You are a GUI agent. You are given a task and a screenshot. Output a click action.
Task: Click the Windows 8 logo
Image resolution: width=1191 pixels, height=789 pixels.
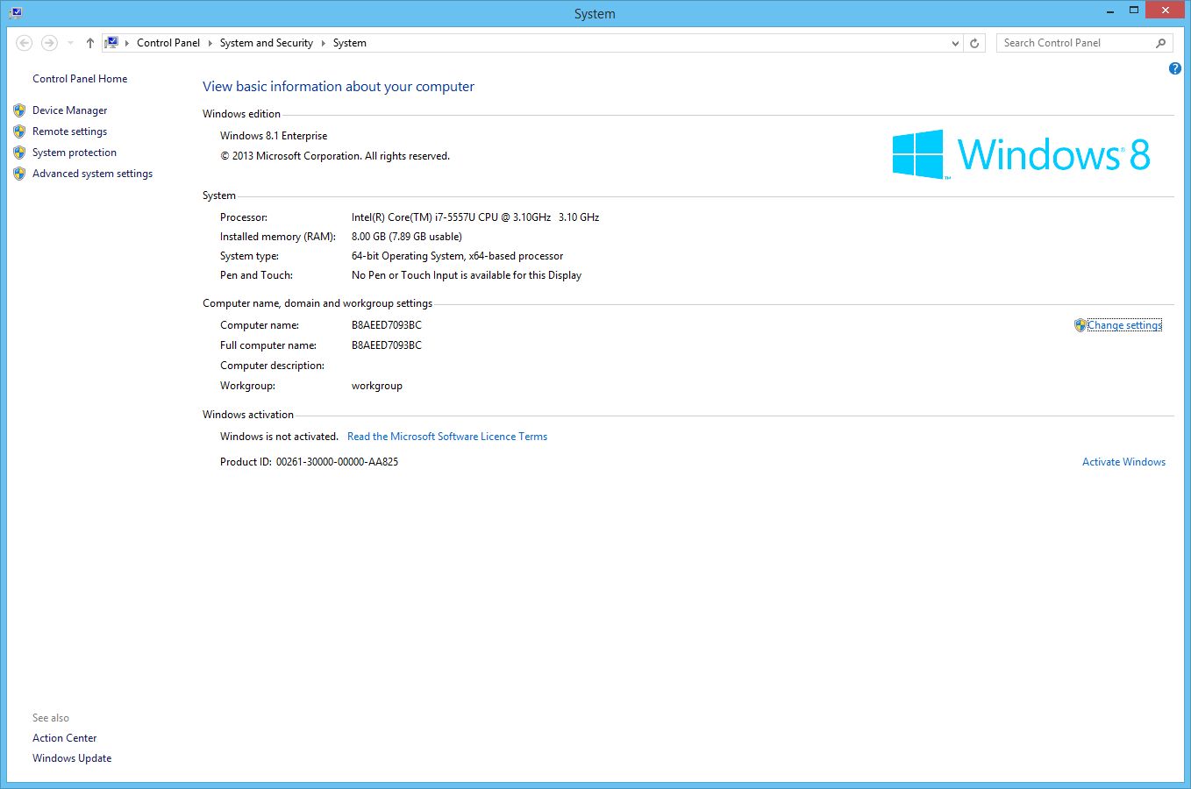point(1021,154)
